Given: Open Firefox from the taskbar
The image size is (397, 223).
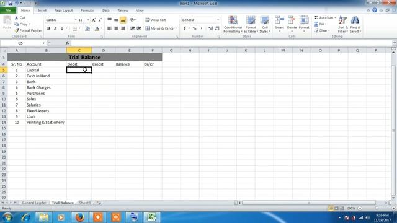Looking at the screenshot, I should pyautogui.click(x=79, y=217).
